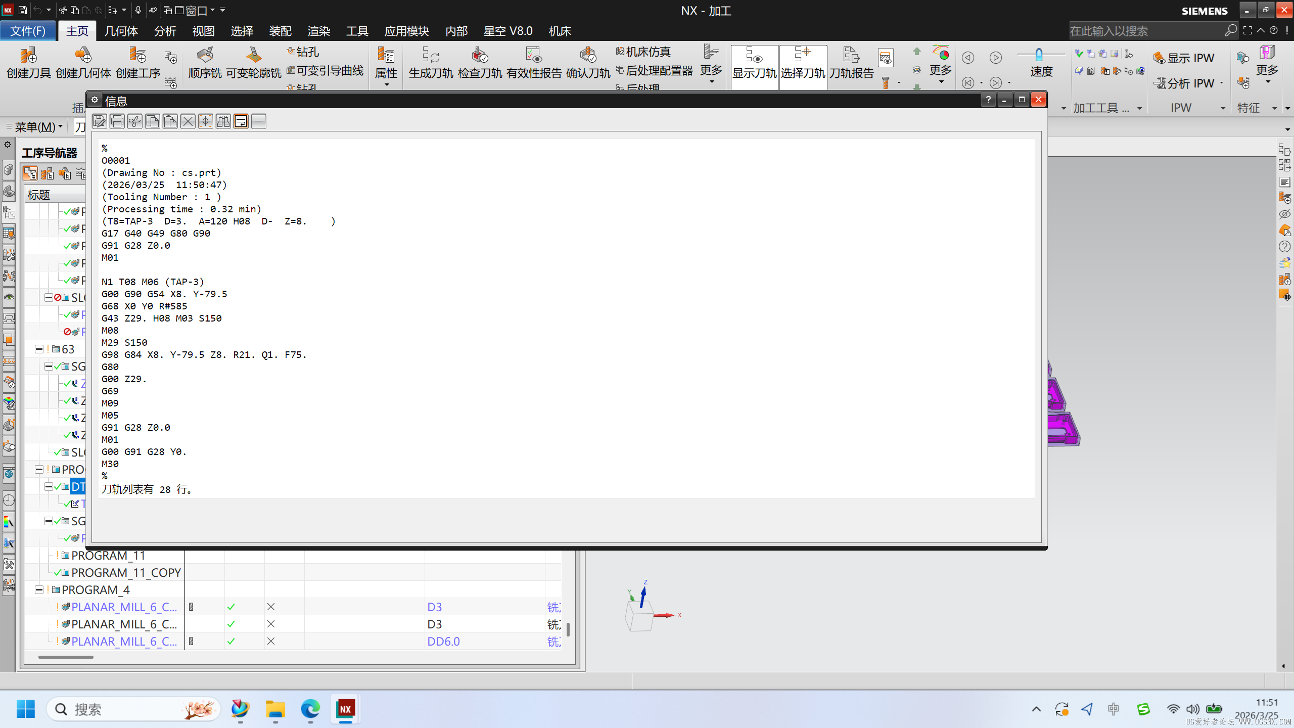Toggle the 显示刀轨 button
This screenshot has width=1294, height=728.
(754, 62)
